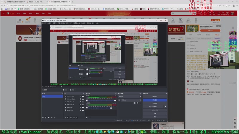Decrease transition duration with down arrow
Screen dimensions: 239x134
(140, 101)
